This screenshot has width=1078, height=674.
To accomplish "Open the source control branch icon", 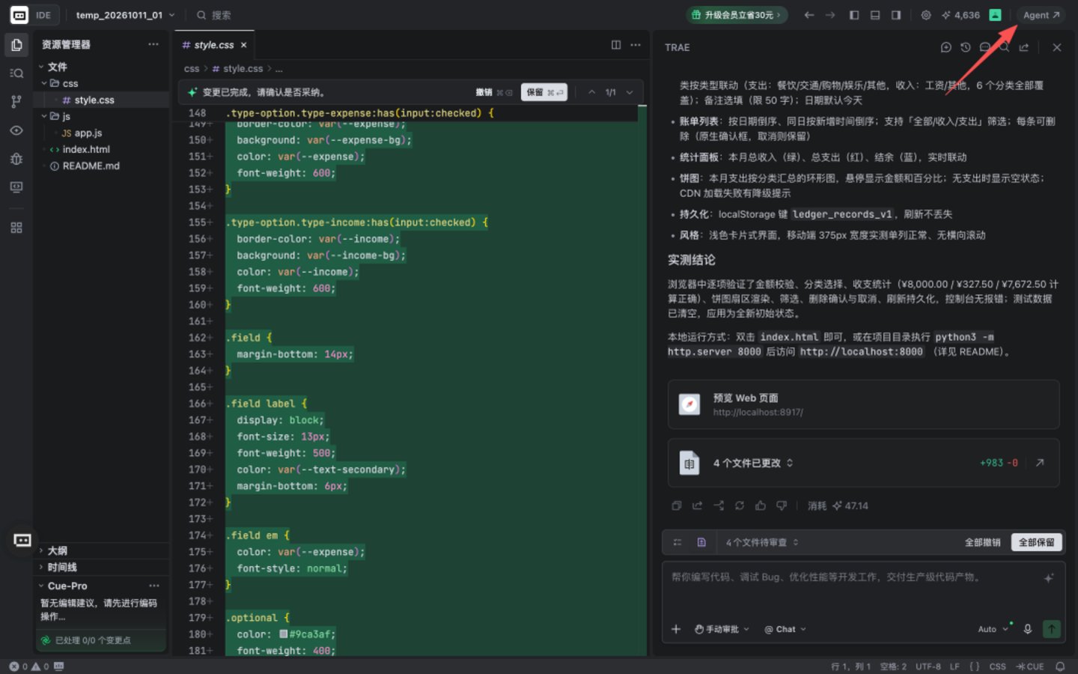I will (16, 102).
